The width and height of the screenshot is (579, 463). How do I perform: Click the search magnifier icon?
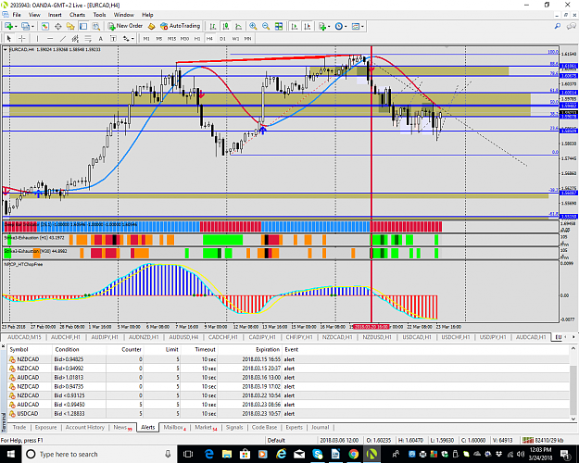558,26
